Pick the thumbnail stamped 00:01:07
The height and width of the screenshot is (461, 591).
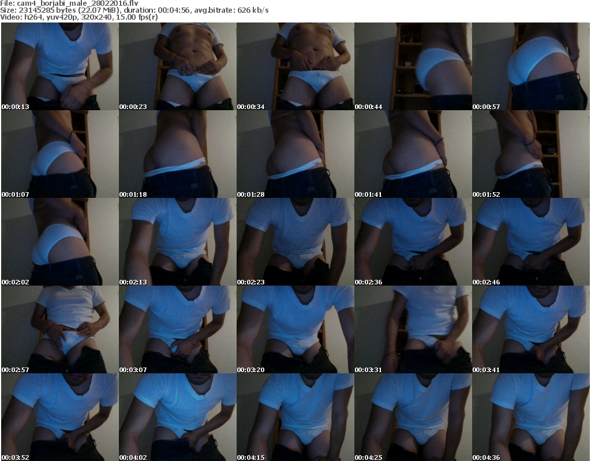coord(59,154)
